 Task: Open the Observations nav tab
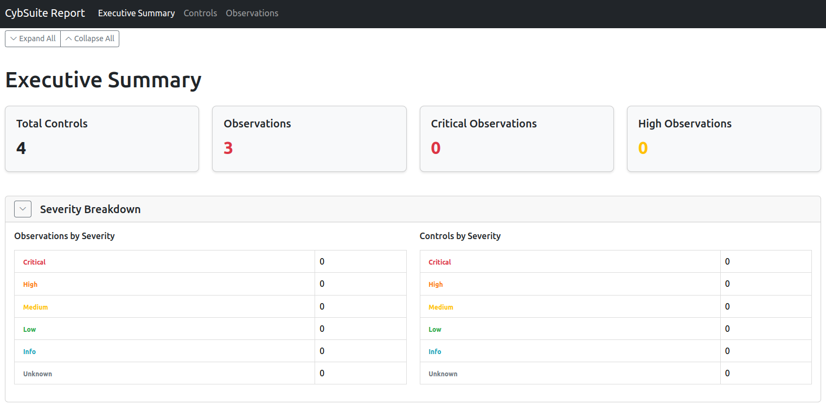(x=252, y=13)
